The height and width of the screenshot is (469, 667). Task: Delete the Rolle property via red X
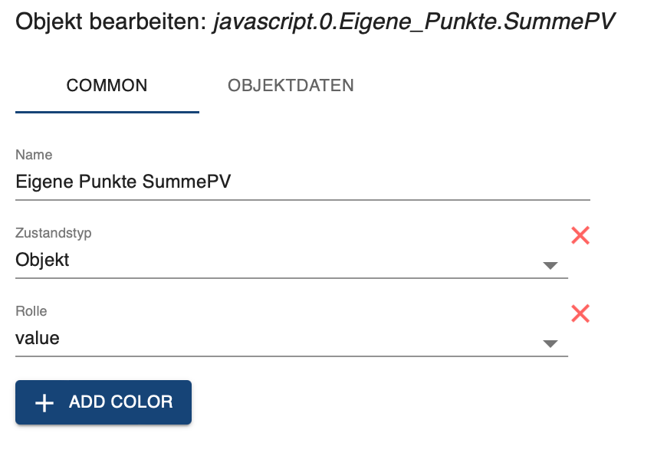(580, 313)
